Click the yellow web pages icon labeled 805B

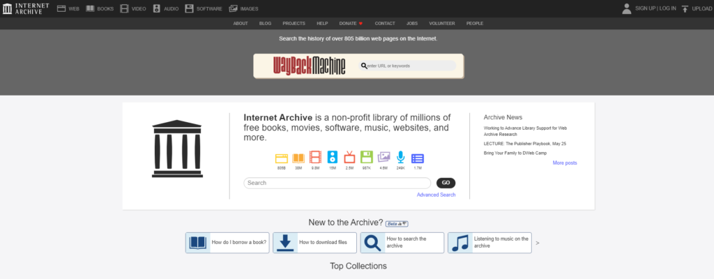point(282,158)
